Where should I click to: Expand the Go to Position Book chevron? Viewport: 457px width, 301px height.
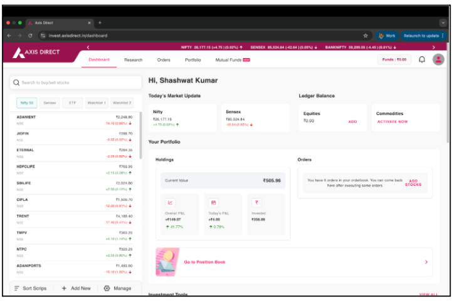click(x=426, y=262)
